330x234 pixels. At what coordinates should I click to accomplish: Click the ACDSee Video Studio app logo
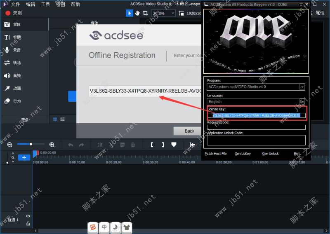point(4,4)
